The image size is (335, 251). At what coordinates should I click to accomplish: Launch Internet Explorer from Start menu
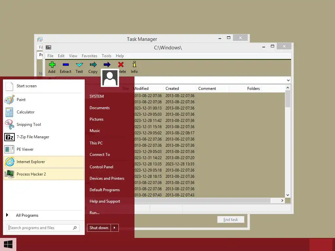tap(44, 162)
